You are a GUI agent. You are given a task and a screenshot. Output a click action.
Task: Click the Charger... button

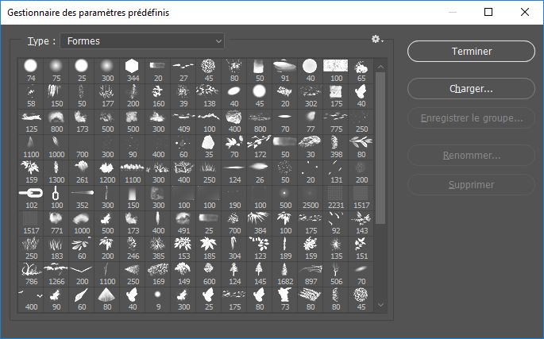471,89
